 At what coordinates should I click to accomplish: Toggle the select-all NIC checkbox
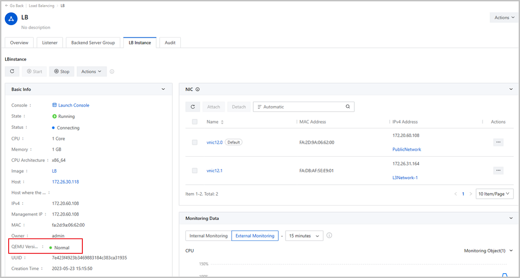click(x=195, y=122)
